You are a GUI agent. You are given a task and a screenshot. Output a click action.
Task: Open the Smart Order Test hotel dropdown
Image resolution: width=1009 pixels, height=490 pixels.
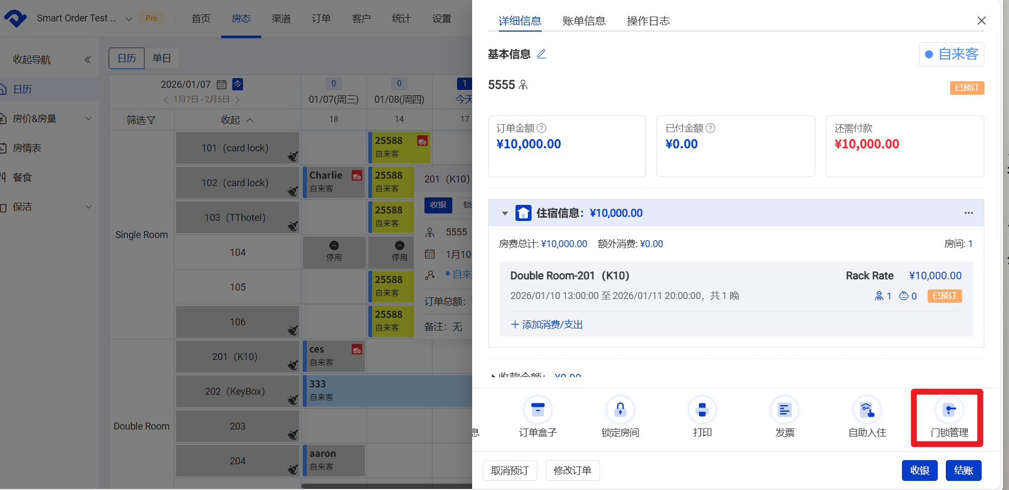(x=128, y=18)
